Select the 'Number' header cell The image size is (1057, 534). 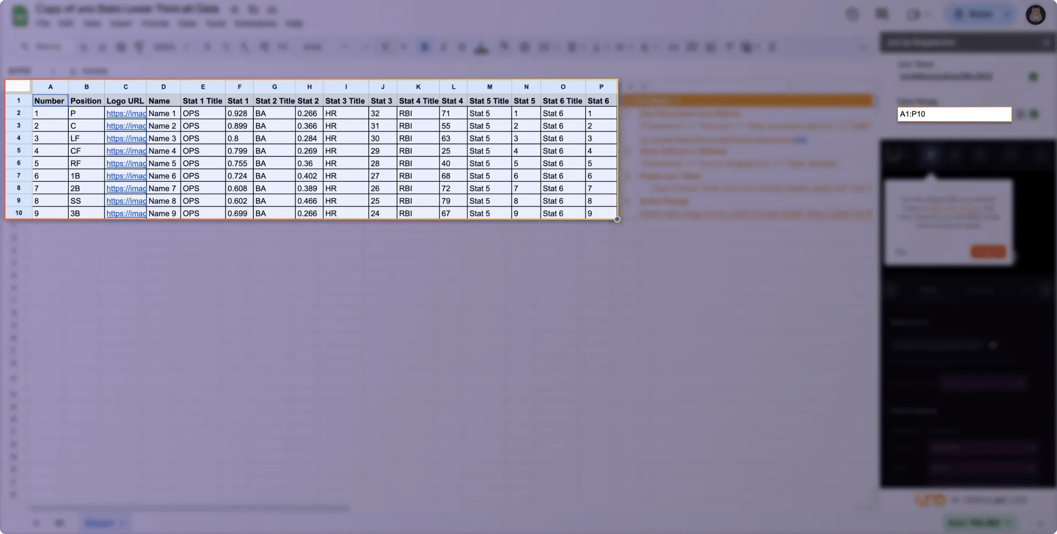51,101
